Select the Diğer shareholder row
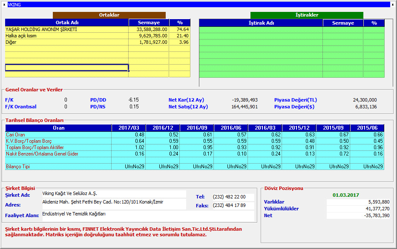Viewport: 397px width, 249px height. tap(98, 42)
